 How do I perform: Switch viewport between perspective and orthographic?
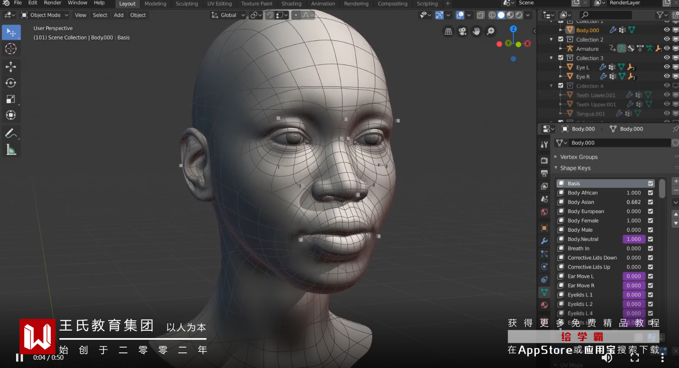point(449,31)
